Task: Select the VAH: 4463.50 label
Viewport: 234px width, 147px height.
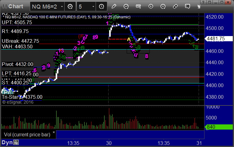Action: click(x=17, y=46)
